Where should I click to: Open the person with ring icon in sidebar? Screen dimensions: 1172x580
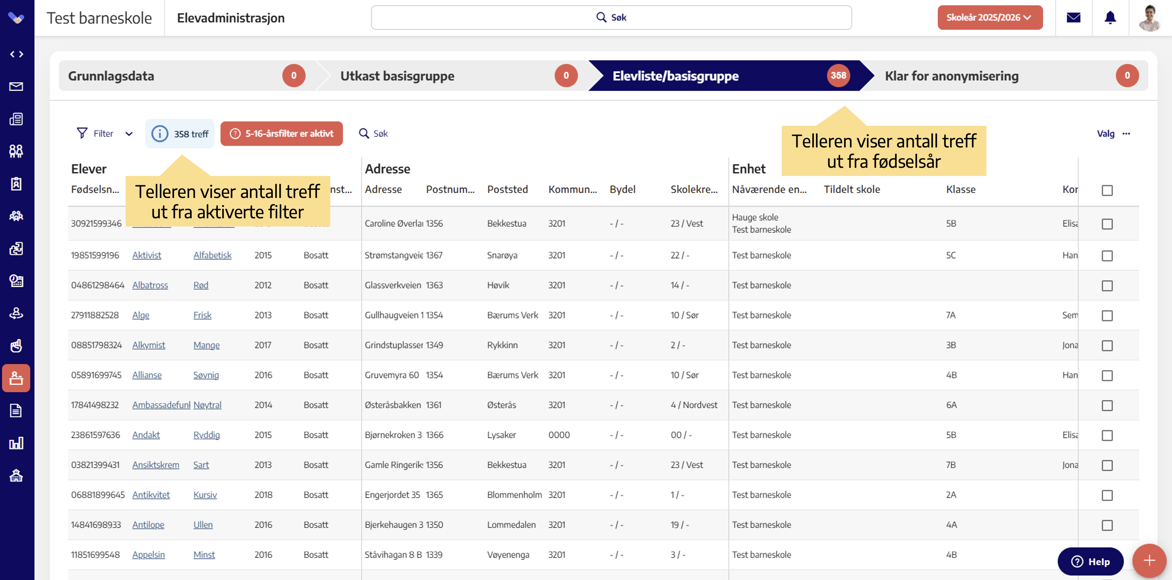(16, 313)
